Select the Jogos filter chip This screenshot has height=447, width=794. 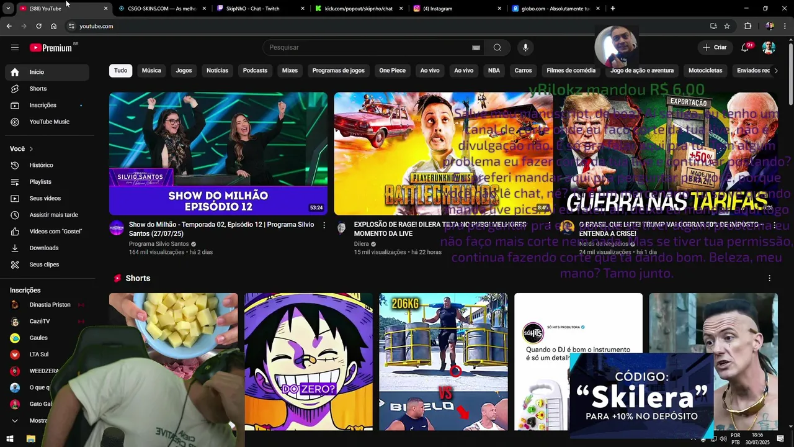tap(184, 71)
